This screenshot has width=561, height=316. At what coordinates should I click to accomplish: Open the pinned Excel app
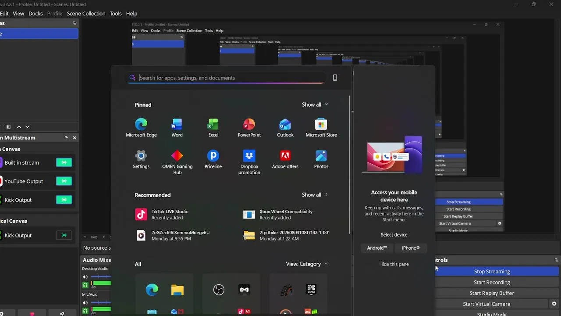pyautogui.click(x=213, y=128)
